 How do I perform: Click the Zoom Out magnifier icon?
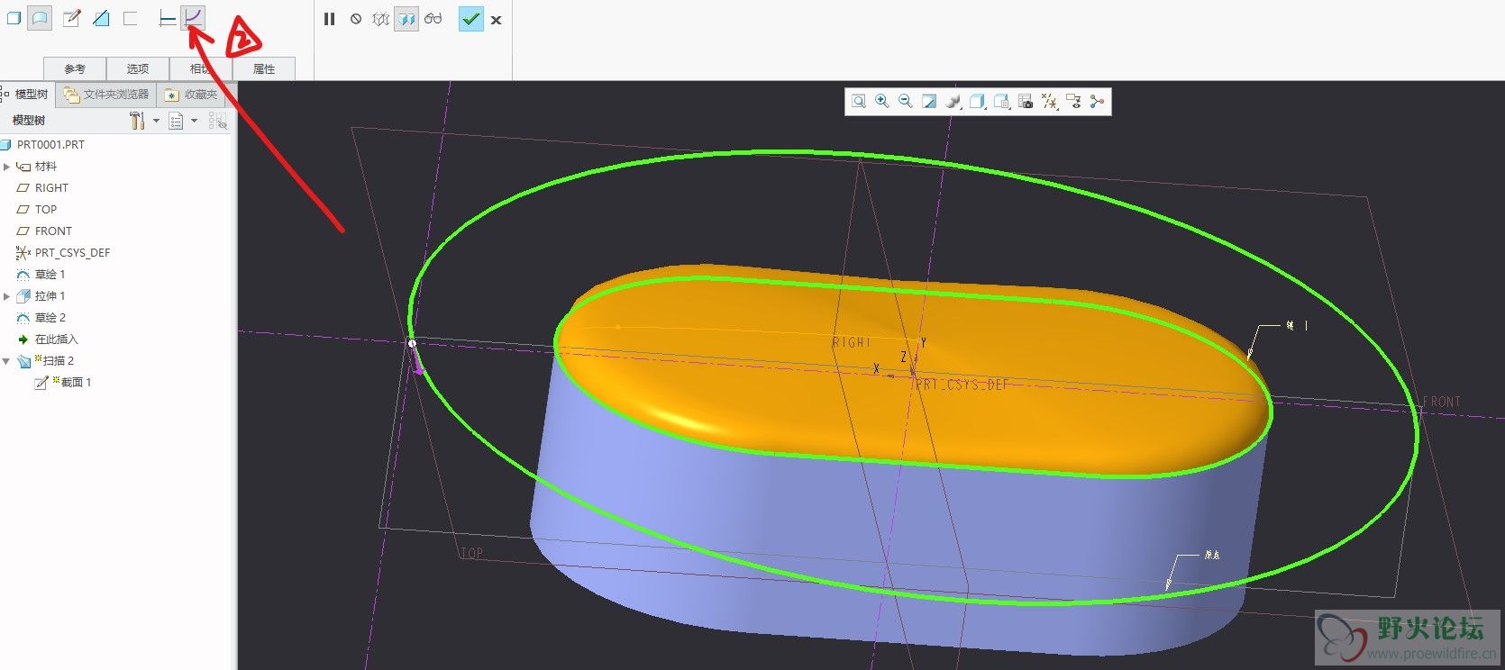[x=906, y=102]
